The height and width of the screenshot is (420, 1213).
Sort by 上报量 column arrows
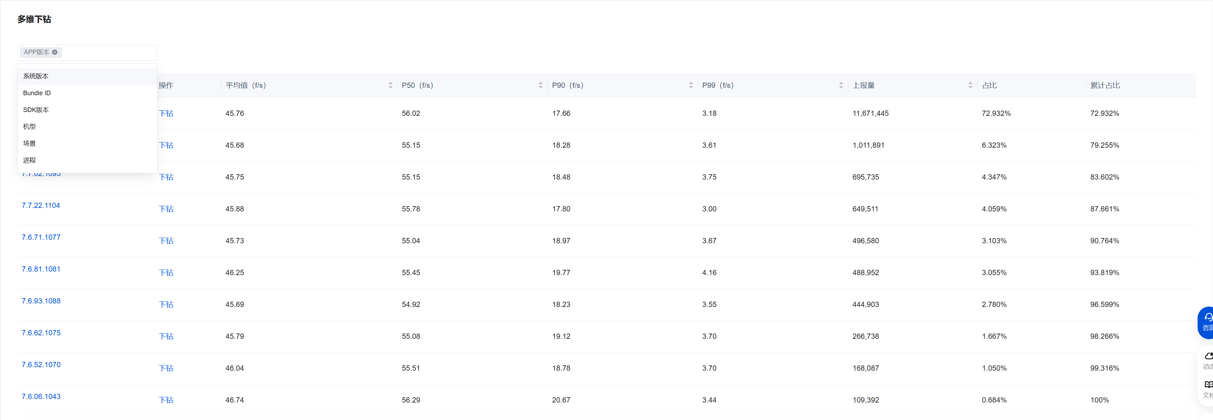click(970, 85)
